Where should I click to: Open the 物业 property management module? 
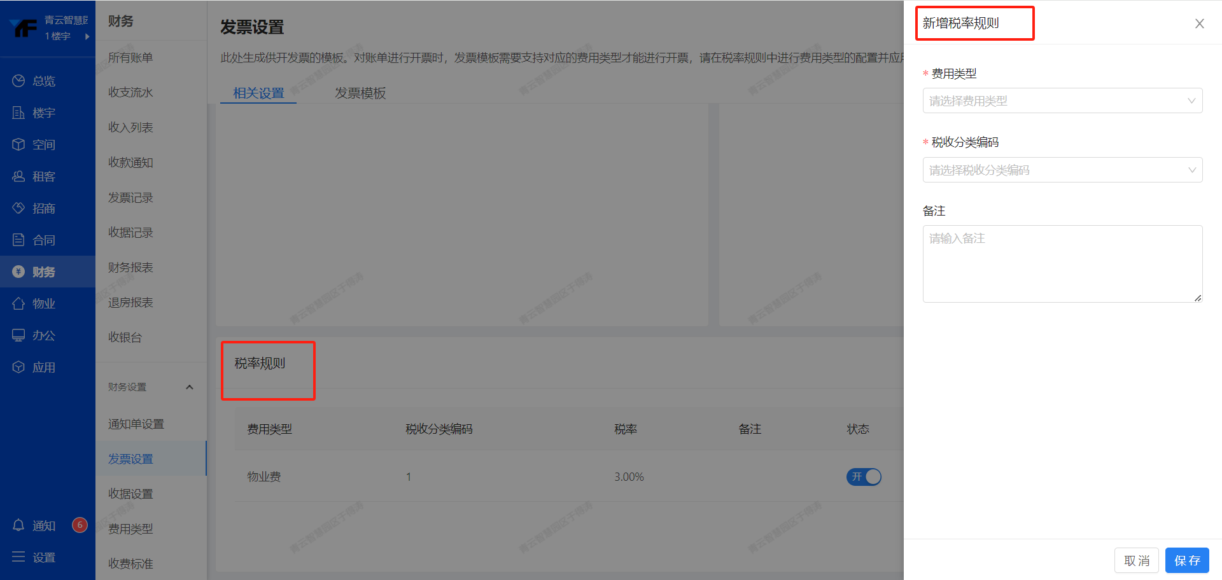38,303
